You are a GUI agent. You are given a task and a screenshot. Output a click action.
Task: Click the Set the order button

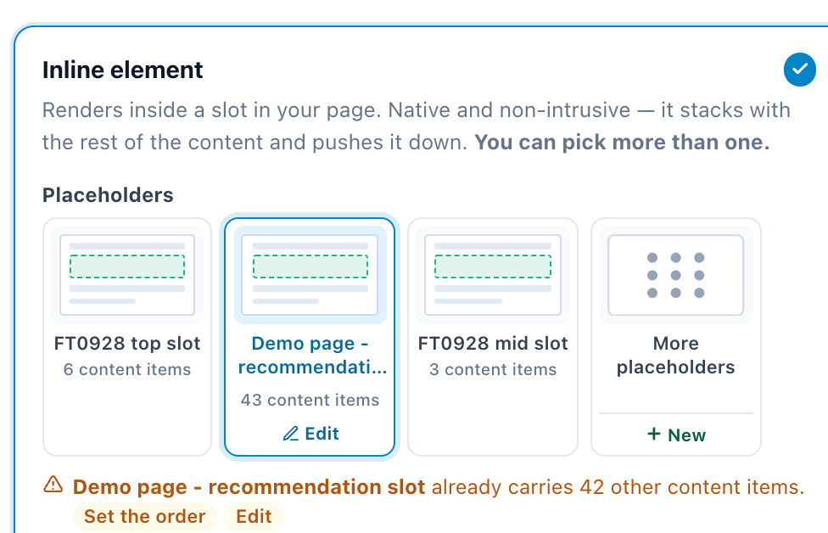tap(145, 516)
